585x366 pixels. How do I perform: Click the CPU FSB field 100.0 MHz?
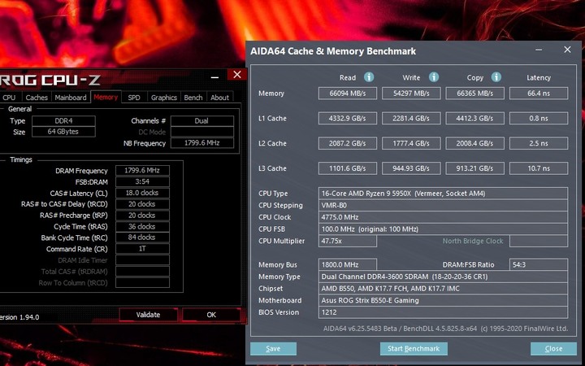coord(444,229)
